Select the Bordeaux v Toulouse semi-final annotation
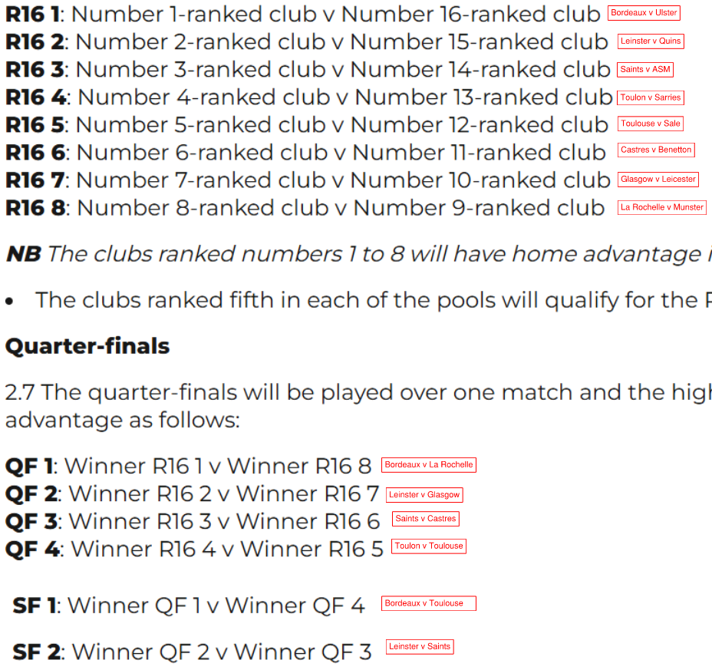Image resolution: width=712 pixels, height=670 pixels. pos(429,603)
